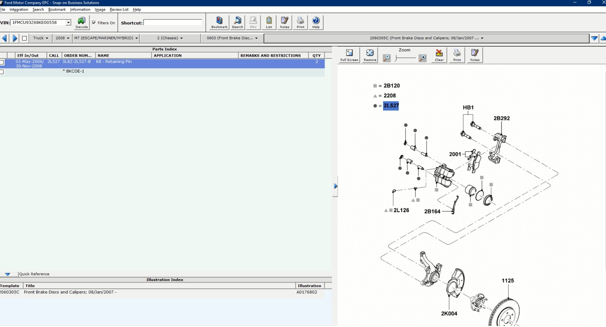The width and height of the screenshot is (606, 327).
Task: Zoom in the illustration with the plus magnifier
Action: pyautogui.click(x=422, y=58)
